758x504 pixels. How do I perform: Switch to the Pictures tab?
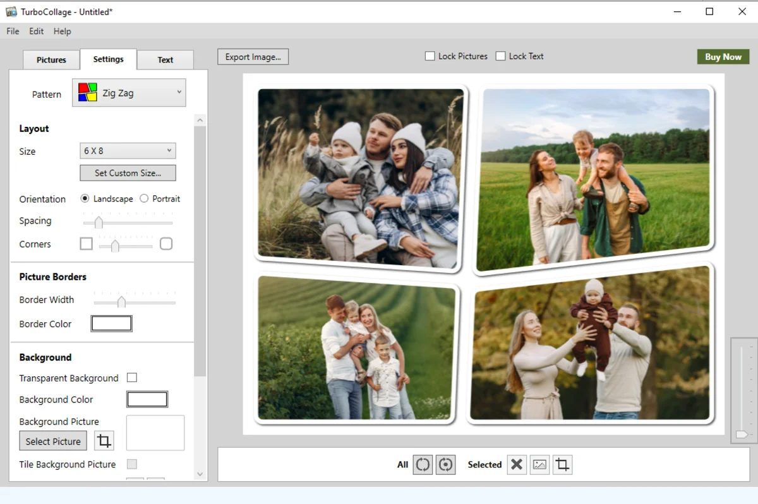point(51,60)
